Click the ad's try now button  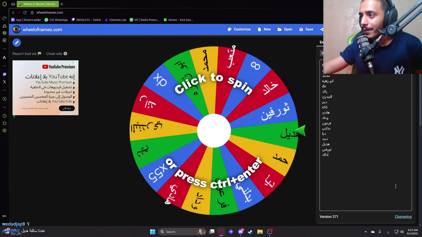click(67, 108)
